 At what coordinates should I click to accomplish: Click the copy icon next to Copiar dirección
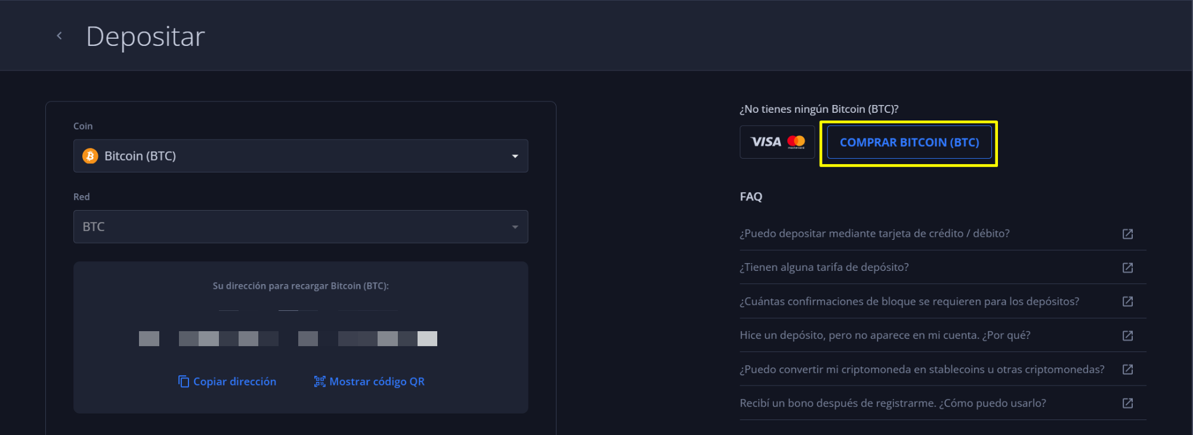184,381
